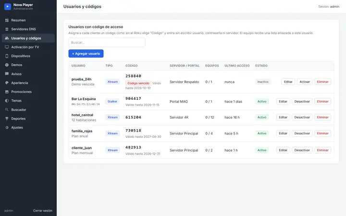The width and height of the screenshot is (346, 216).
Task: Edit the prueba_24h user
Action: [288, 82]
